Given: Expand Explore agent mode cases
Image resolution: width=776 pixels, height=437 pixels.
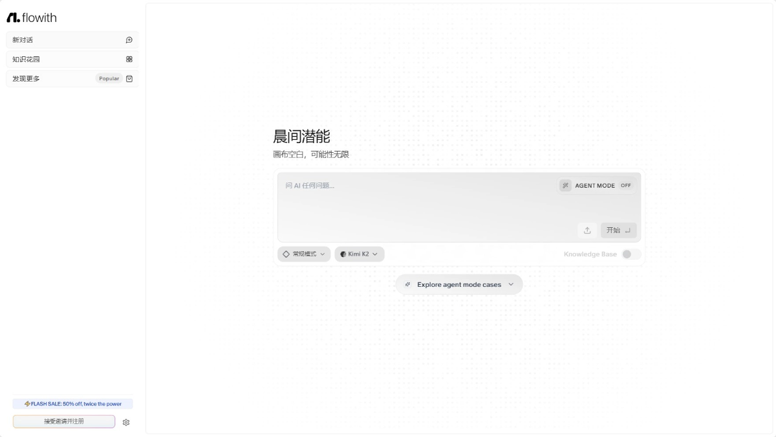Looking at the screenshot, I should (459, 285).
